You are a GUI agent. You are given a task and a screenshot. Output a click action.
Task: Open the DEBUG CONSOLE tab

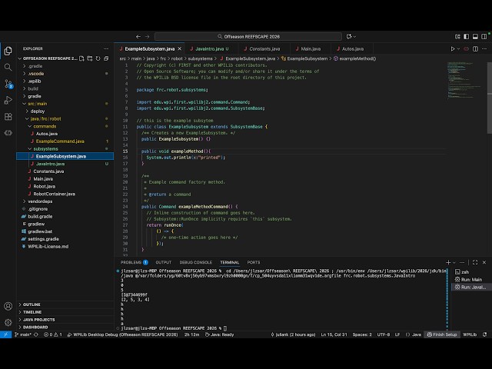click(x=196, y=262)
